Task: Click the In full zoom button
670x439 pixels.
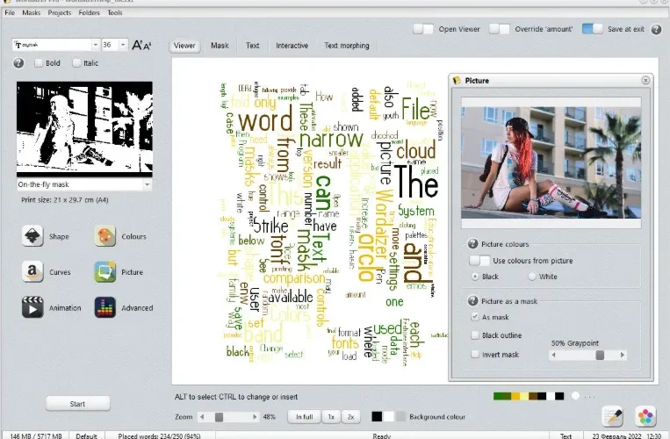Action: pos(304,417)
